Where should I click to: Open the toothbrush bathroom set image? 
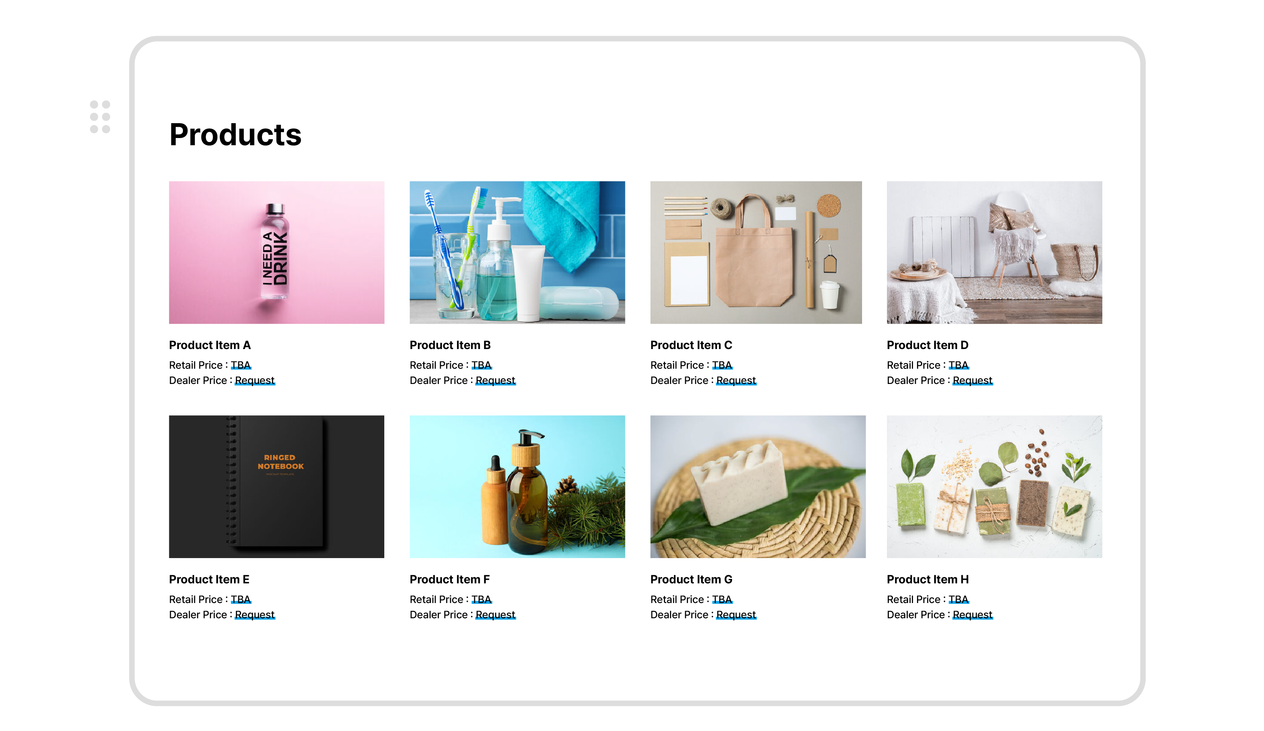[517, 252]
